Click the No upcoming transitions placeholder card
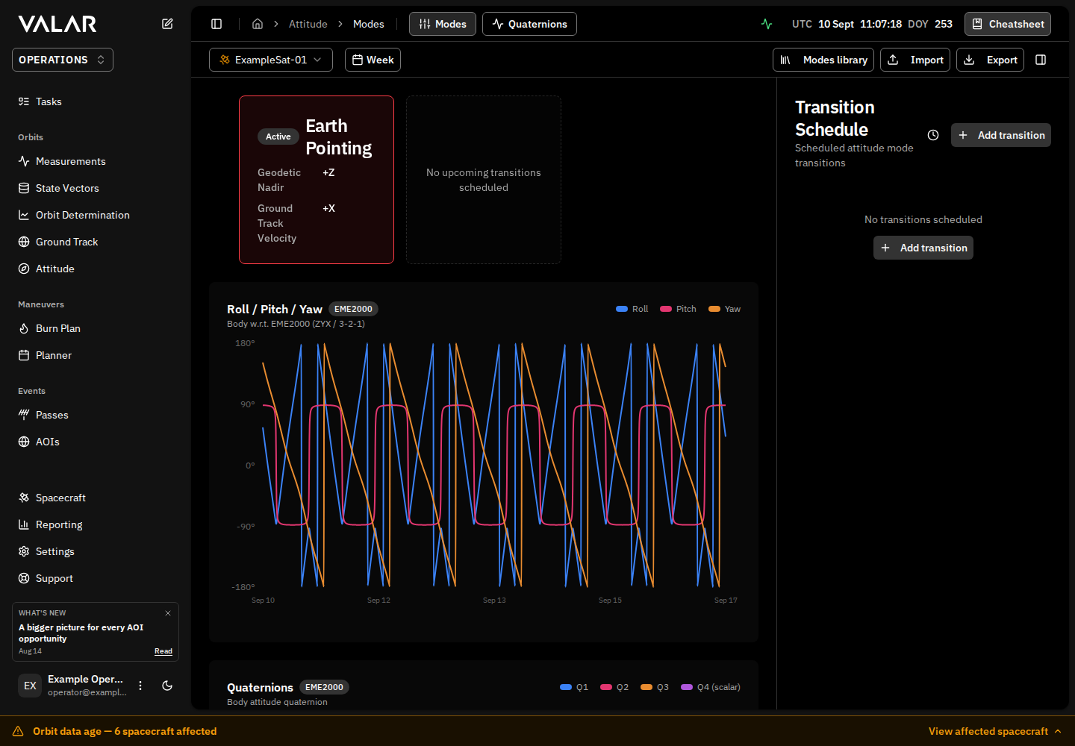The height and width of the screenshot is (746, 1075). pyautogui.click(x=484, y=180)
